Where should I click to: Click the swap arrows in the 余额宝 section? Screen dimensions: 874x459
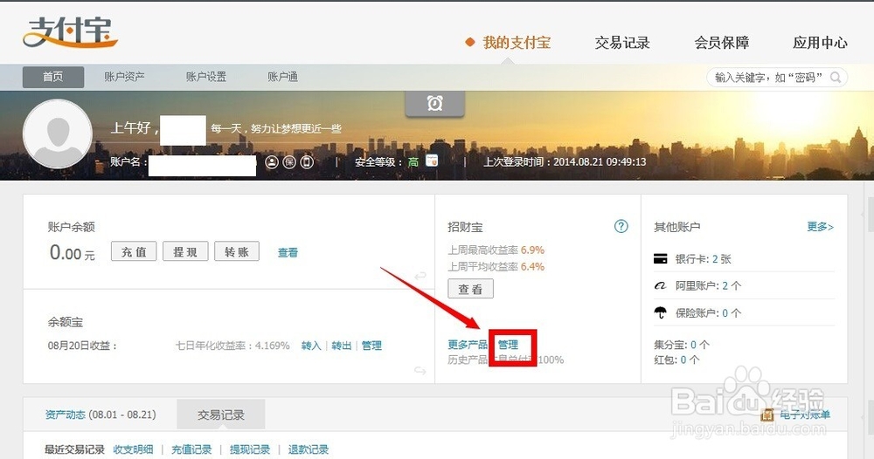click(420, 371)
